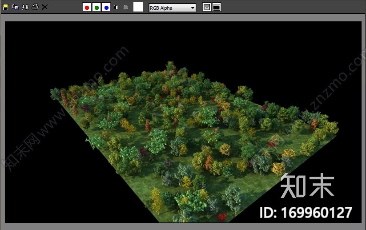Viewport: 366px width, 230px height.
Task: Click the rendered forest image
Action: click(x=183, y=122)
